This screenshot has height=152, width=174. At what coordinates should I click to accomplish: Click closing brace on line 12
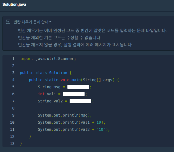tap(30, 136)
